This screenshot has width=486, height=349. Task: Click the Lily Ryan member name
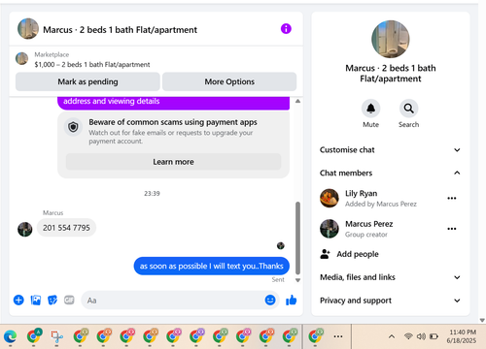361,193
